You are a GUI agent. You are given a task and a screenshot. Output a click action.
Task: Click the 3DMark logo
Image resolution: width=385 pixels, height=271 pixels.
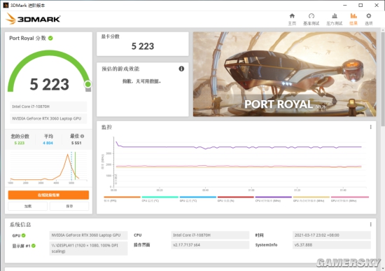(x=33, y=19)
